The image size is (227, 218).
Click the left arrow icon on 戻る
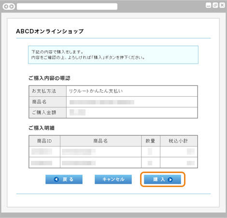click(57, 179)
